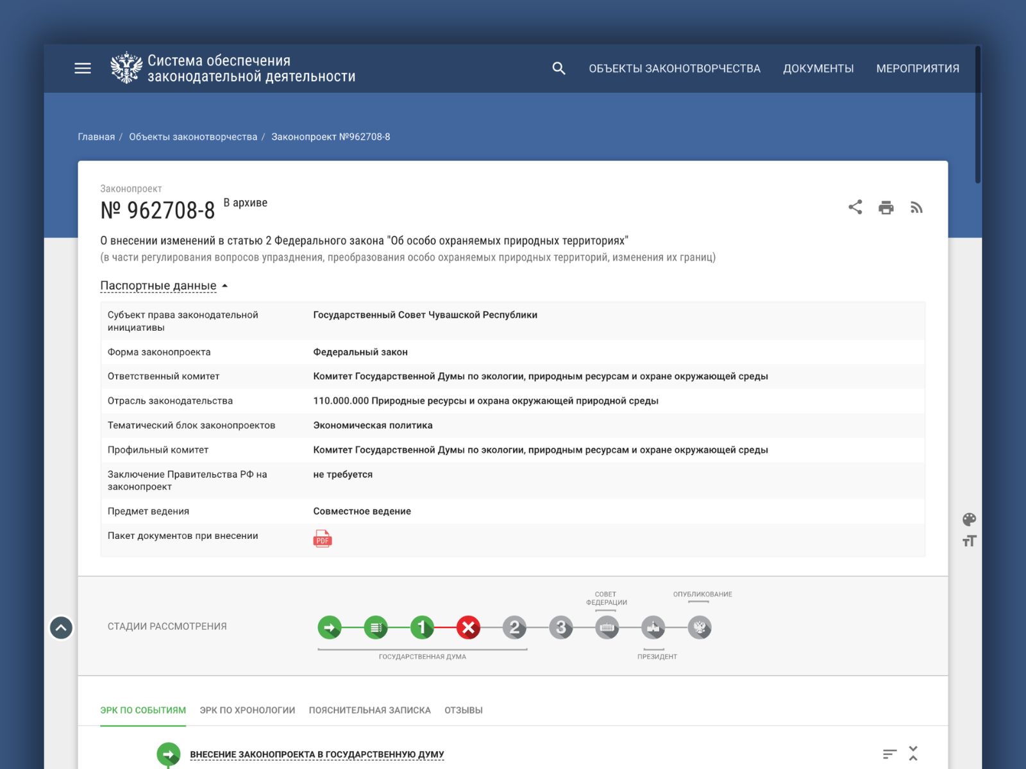Expand Внесение законопроекта в Государственную Думу
Viewport: 1026px width, 769px height.
(317, 754)
